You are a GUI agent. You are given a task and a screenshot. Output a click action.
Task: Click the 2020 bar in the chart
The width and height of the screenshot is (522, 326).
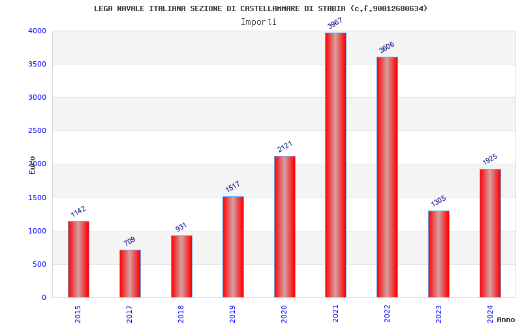[x=284, y=226]
